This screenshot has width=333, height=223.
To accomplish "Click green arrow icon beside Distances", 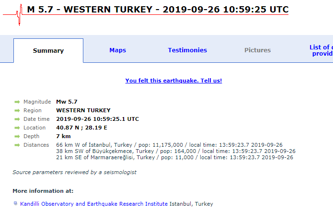I will pos(17,145).
